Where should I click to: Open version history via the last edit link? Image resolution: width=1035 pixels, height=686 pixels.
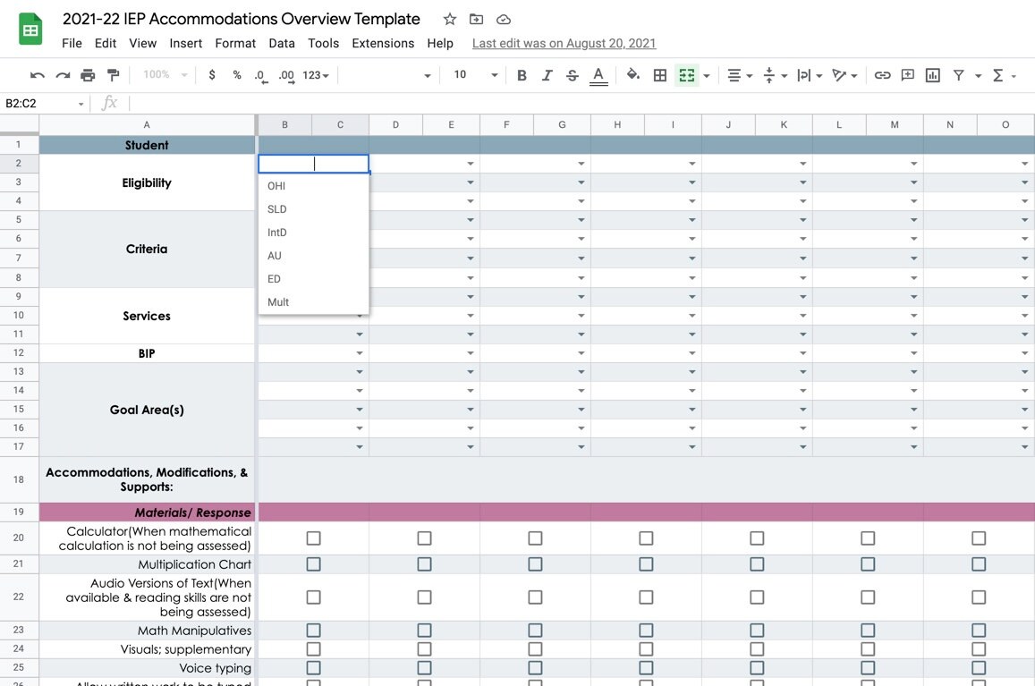point(564,43)
